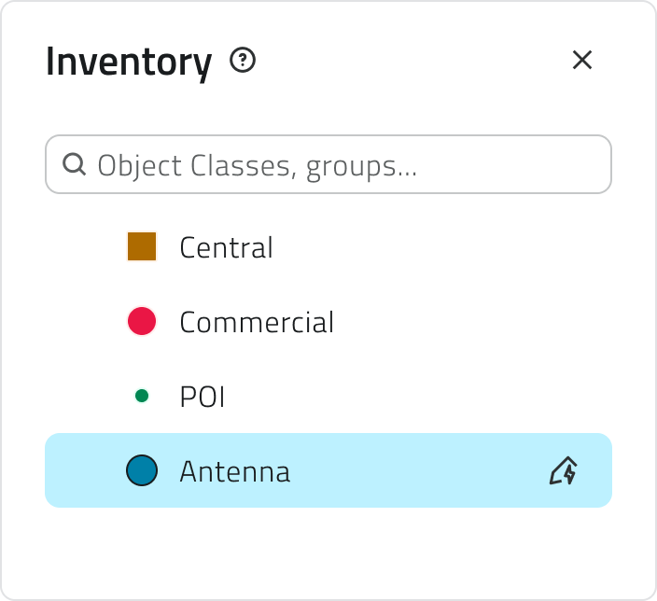Screen dimensions: 657x601
Task: Click the red Commercial circle symbol
Action: pos(142,321)
